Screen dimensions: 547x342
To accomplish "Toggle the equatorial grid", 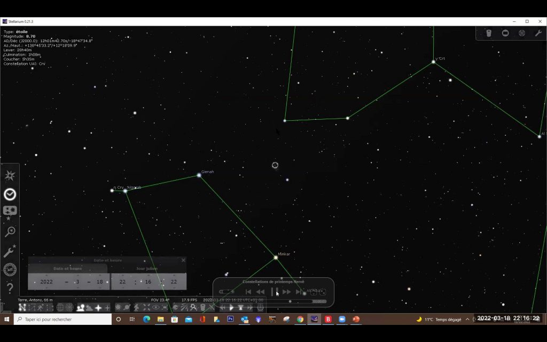I will [x=60, y=307].
